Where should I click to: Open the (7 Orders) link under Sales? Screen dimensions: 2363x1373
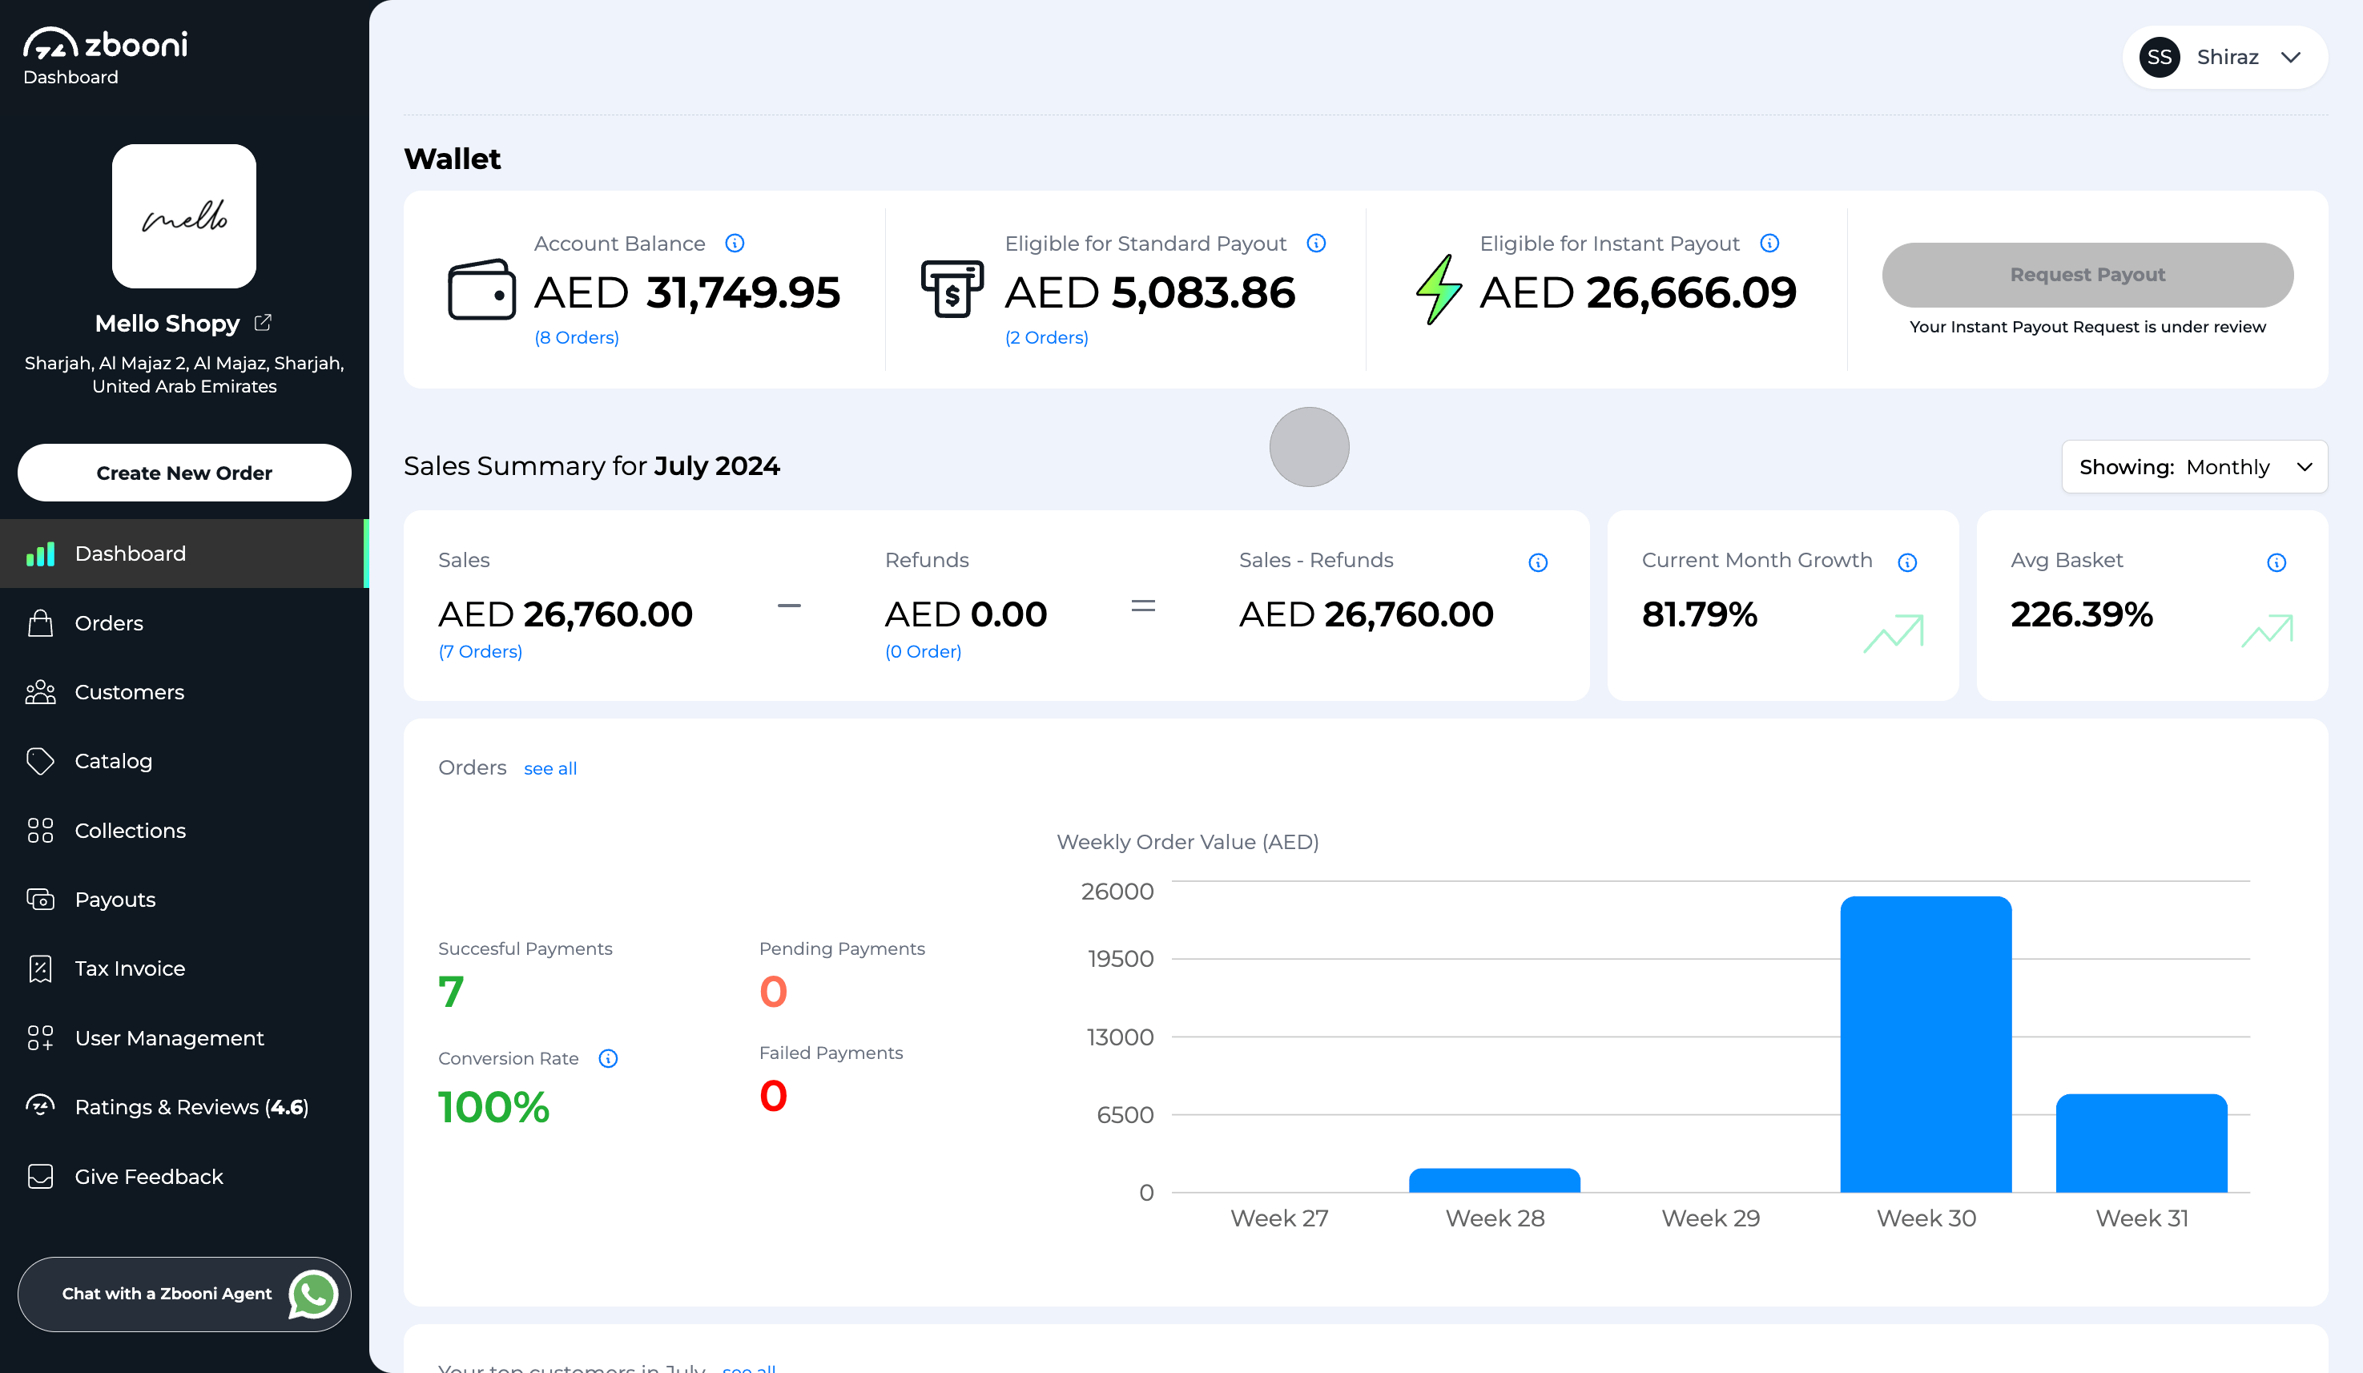pyautogui.click(x=480, y=652)
